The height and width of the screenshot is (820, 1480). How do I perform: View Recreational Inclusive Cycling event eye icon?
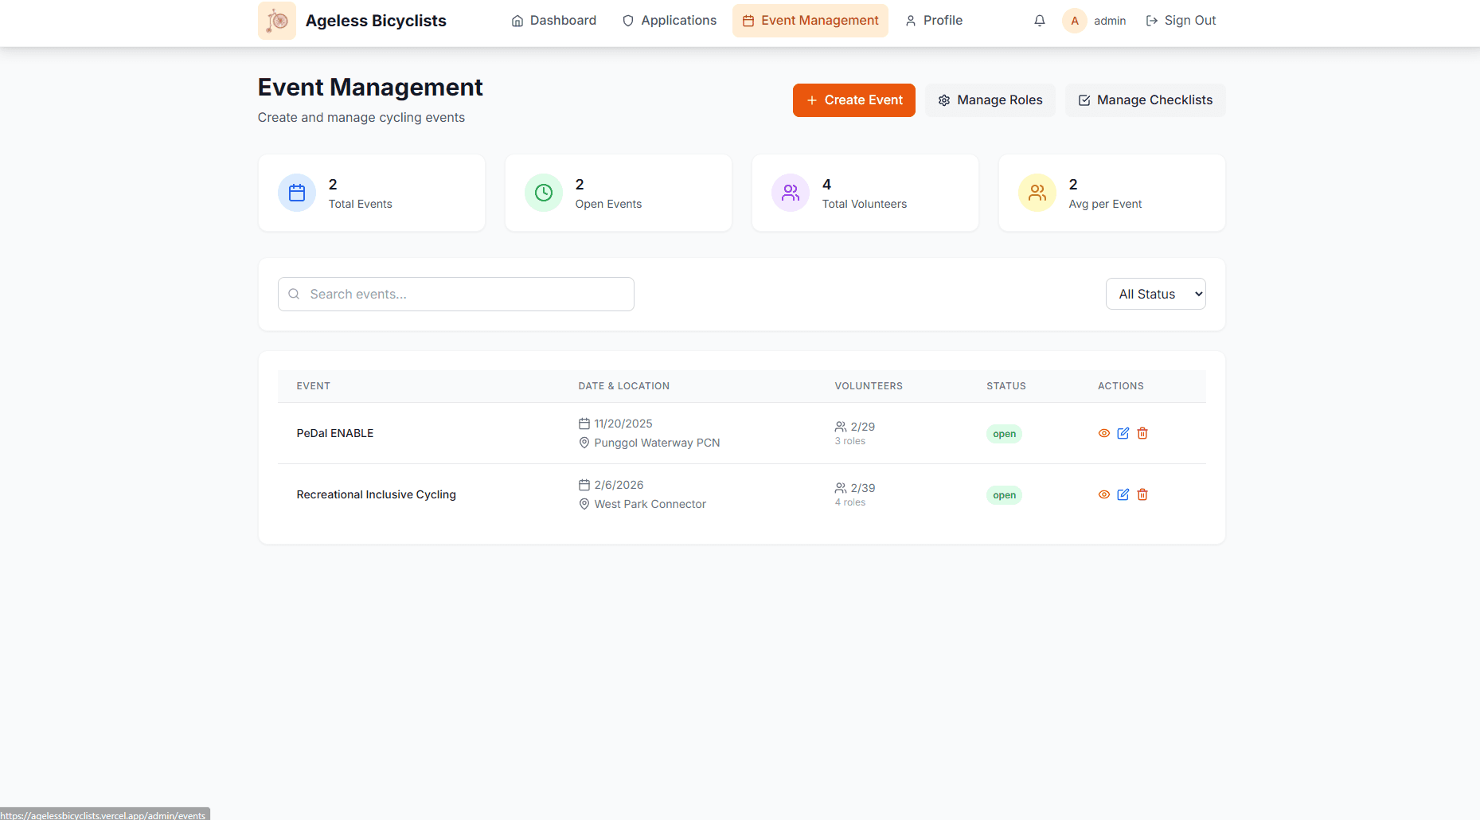point(1104,494)
